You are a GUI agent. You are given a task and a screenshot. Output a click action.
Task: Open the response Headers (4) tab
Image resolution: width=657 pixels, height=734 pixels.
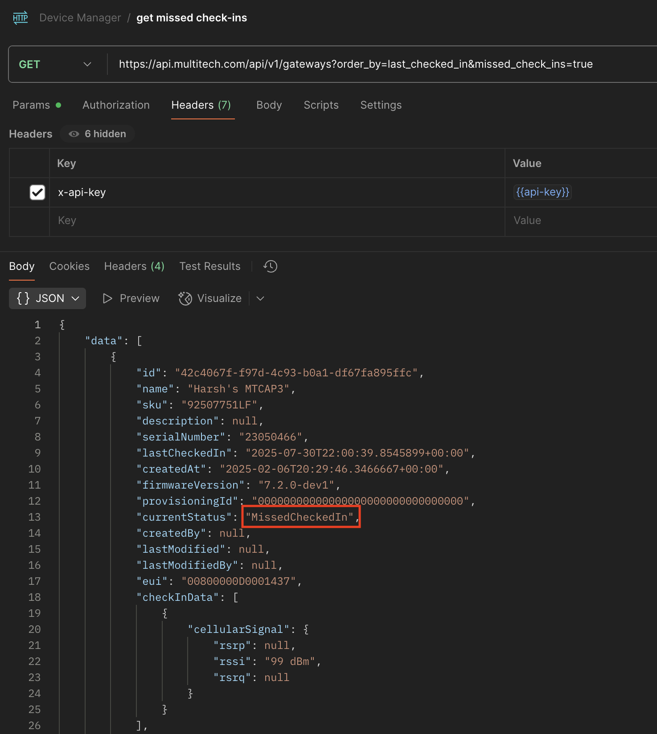[x=134, y=266]
